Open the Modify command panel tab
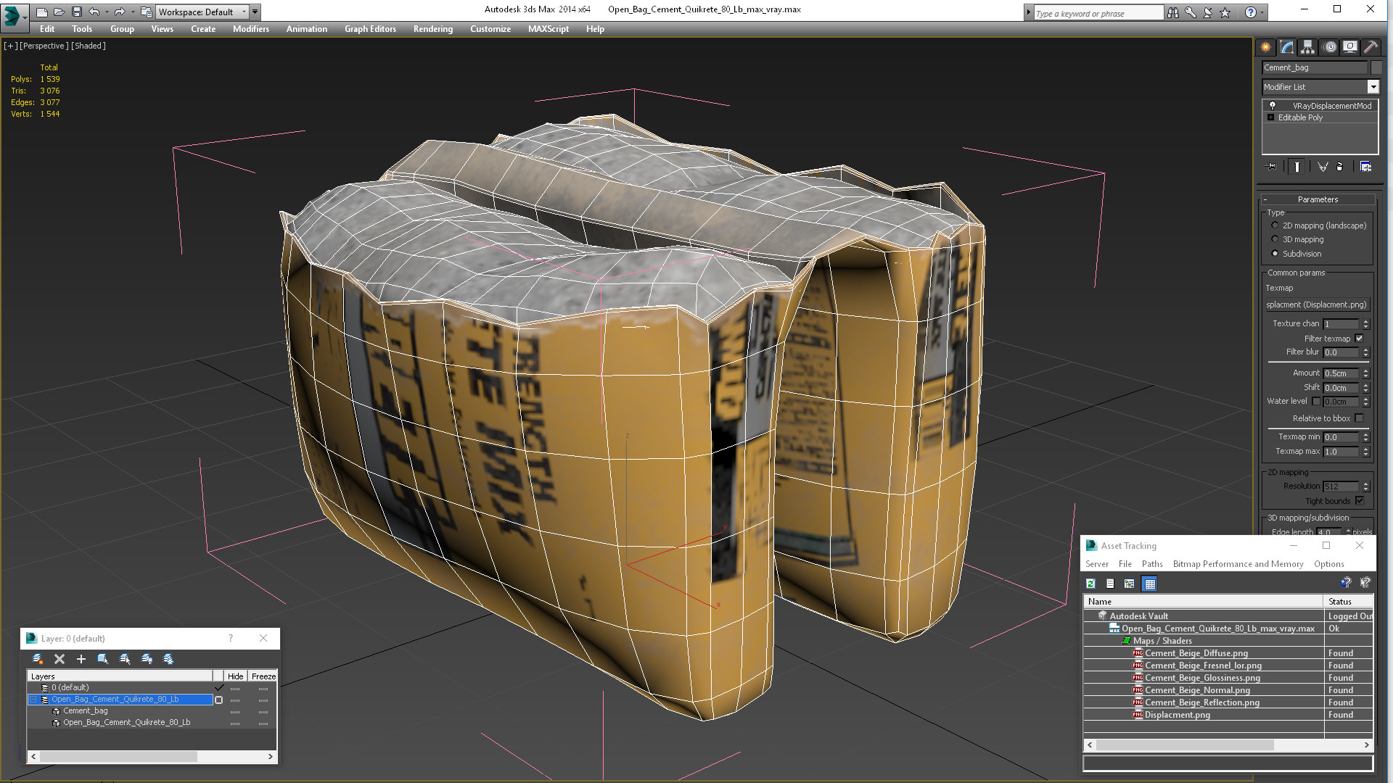The image size is (1393, 783). pyautogui.click(x=1287, y=47)
